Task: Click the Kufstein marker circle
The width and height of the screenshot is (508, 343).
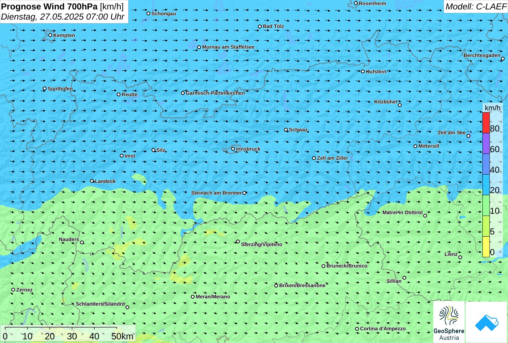Action: pos(362,72)
